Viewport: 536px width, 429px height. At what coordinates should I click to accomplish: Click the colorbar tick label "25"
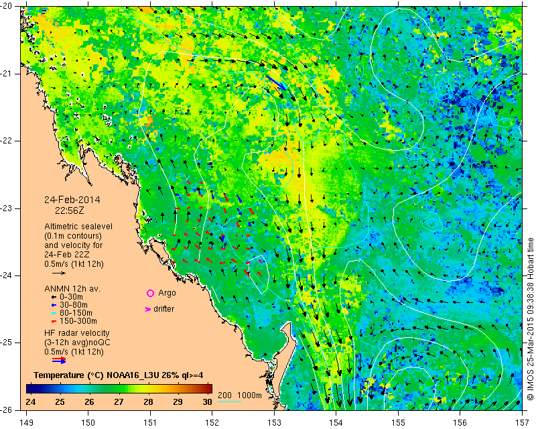pyautogui.click(x=60, y=402)
